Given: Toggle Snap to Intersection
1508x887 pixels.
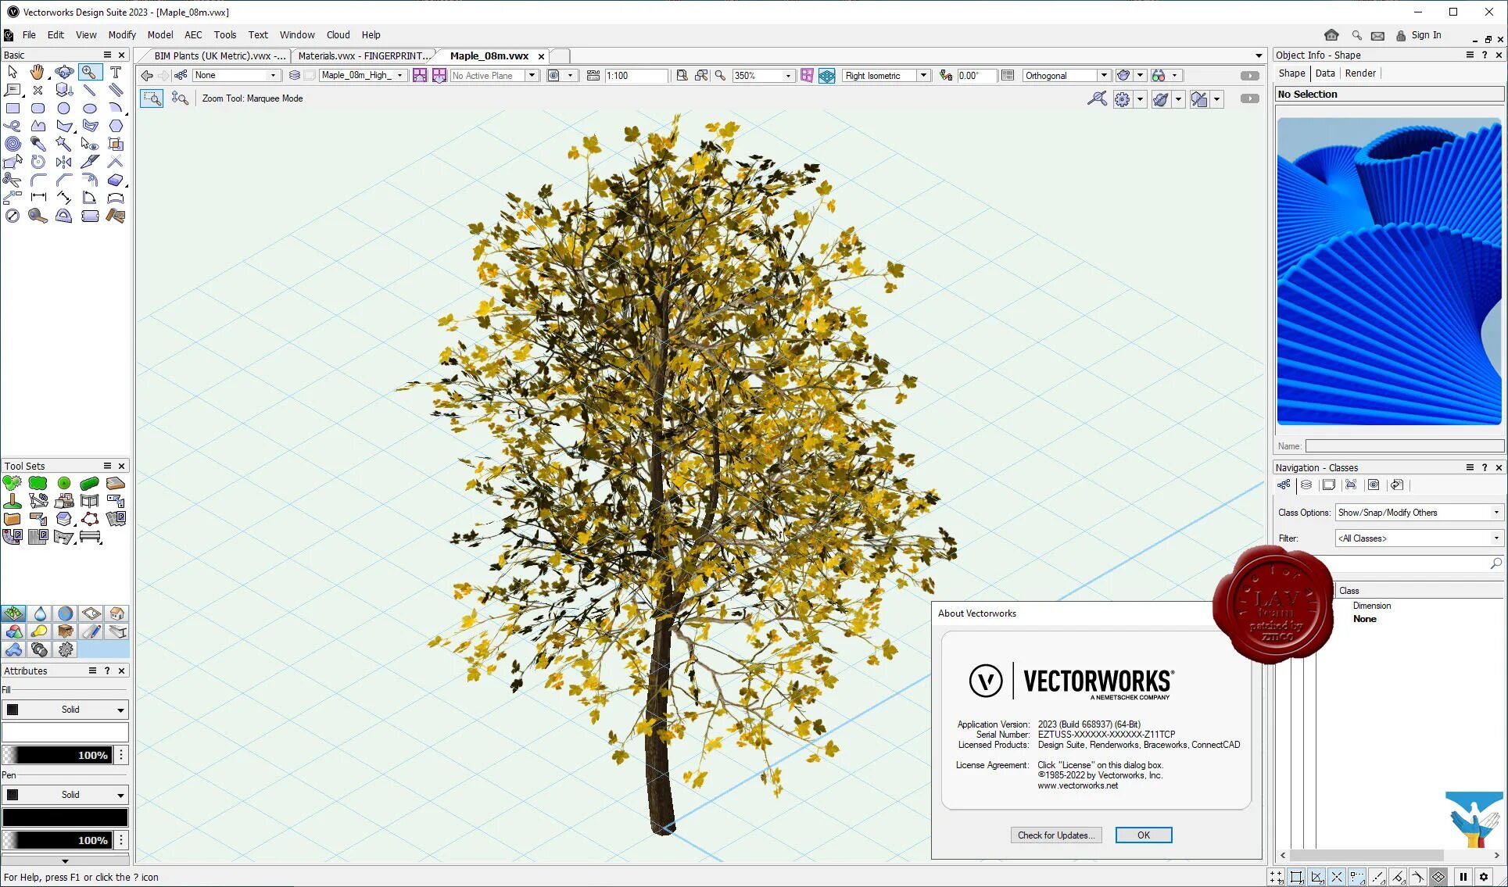Looking at the screenshot, I should tap(1337, 877).
